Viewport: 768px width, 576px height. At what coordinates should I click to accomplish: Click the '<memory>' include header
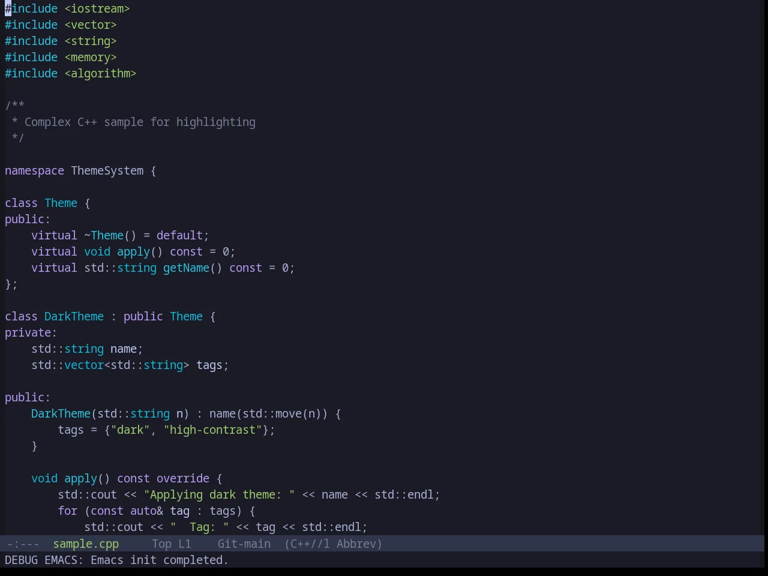click(x=91, y=57)
